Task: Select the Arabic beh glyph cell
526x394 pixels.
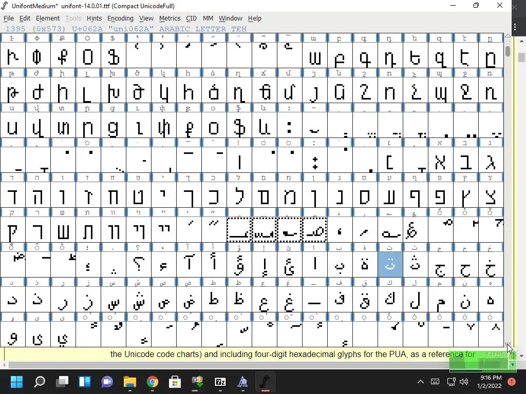Action: (x=340, y=265)
